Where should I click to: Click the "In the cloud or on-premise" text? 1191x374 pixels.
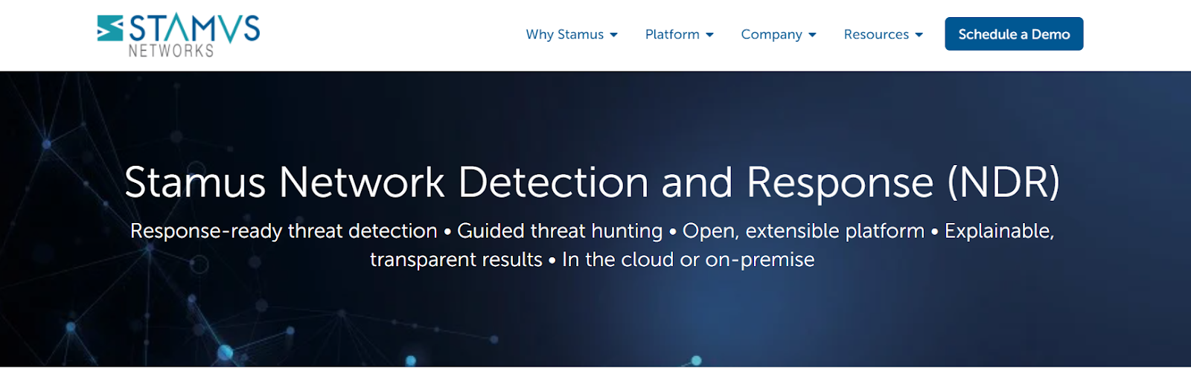click(x=689, y=259)
